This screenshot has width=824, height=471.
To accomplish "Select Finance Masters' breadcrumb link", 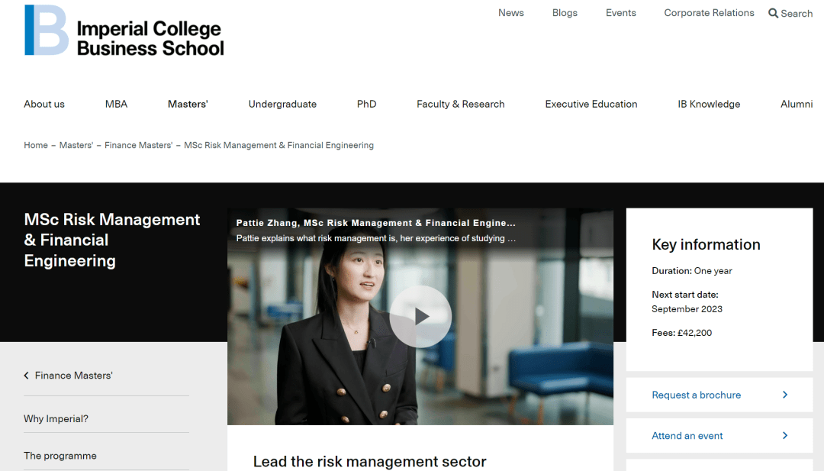I will tap(138, 145).
